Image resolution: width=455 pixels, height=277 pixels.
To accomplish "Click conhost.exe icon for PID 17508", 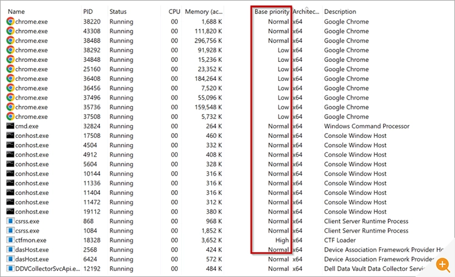I will click(x=10, y=135).
